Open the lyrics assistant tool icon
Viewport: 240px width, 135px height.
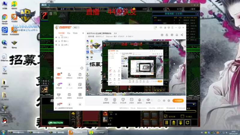click(x=80, y=96)
